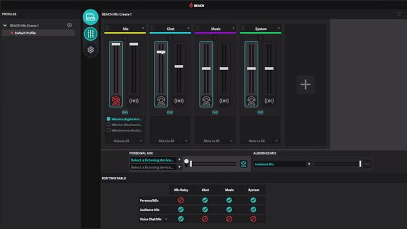This screenshot has height=229, width=407.
Task: Click the Chat audience broadcast icon
Action: click(179, 101)
